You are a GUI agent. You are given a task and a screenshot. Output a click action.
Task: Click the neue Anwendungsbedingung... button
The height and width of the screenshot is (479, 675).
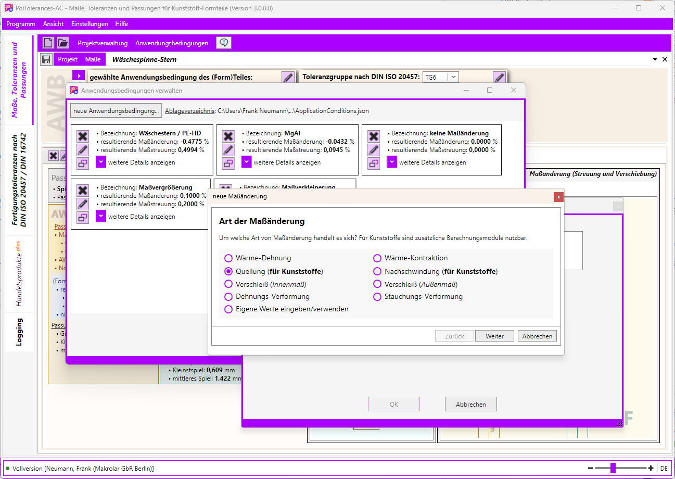(x=116, y=111)
